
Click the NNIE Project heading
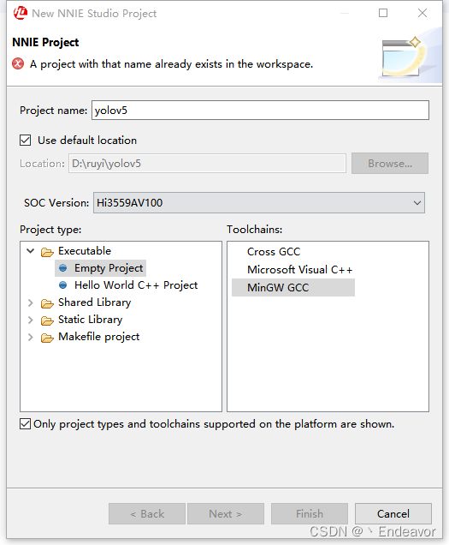click(45, 42)
